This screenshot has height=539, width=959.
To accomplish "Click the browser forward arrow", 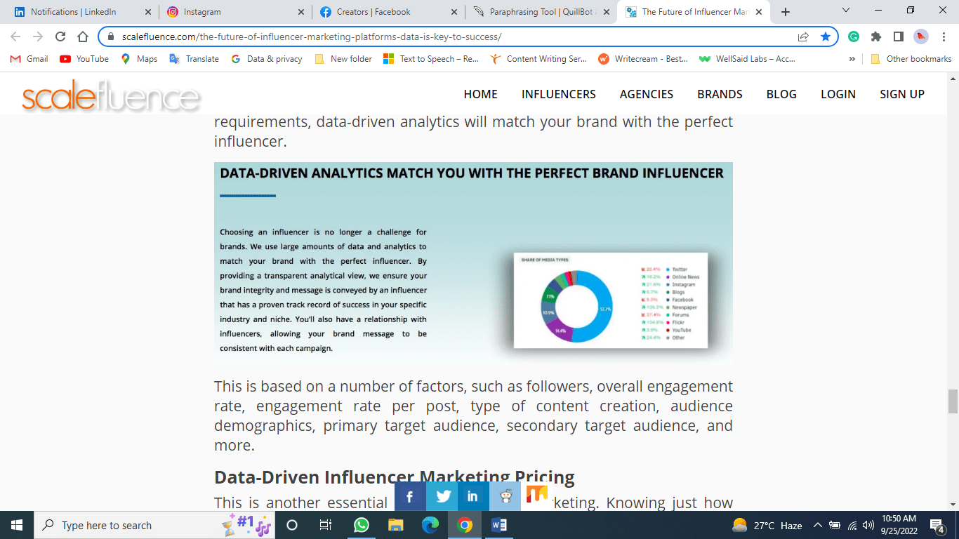I will [x=38, y=36].
